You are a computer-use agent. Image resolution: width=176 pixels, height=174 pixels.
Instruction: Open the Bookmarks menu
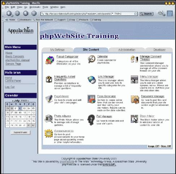[35, 7]
